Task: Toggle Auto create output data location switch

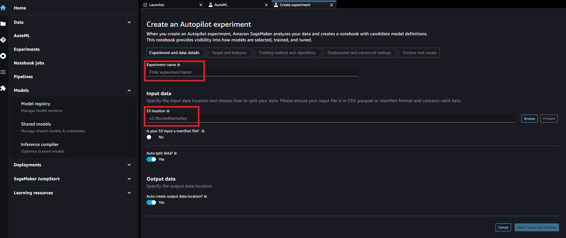Action: click(151, 202)
